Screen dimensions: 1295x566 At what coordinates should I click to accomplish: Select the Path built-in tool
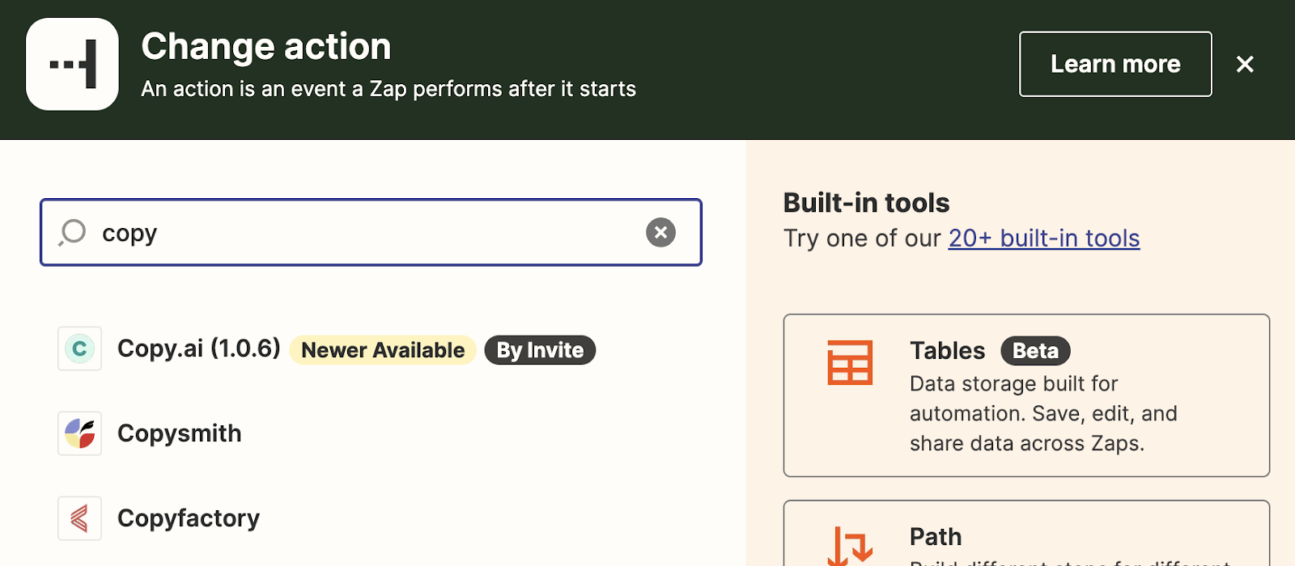(1026, 537)
